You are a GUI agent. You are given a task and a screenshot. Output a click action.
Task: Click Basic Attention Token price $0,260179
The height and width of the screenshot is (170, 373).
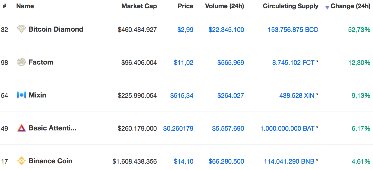point(178,129)
